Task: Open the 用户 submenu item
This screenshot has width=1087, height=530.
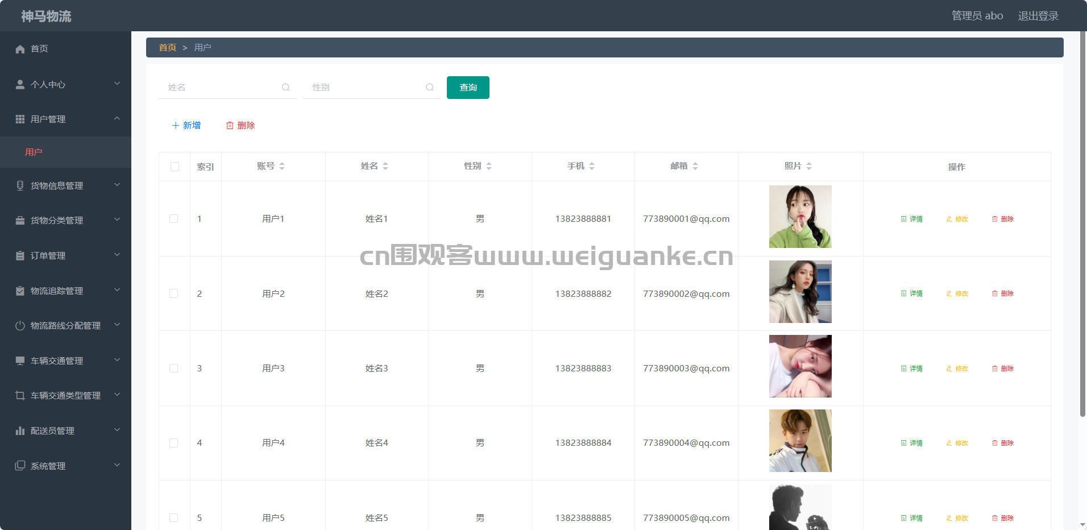Action: pos(34,152)
